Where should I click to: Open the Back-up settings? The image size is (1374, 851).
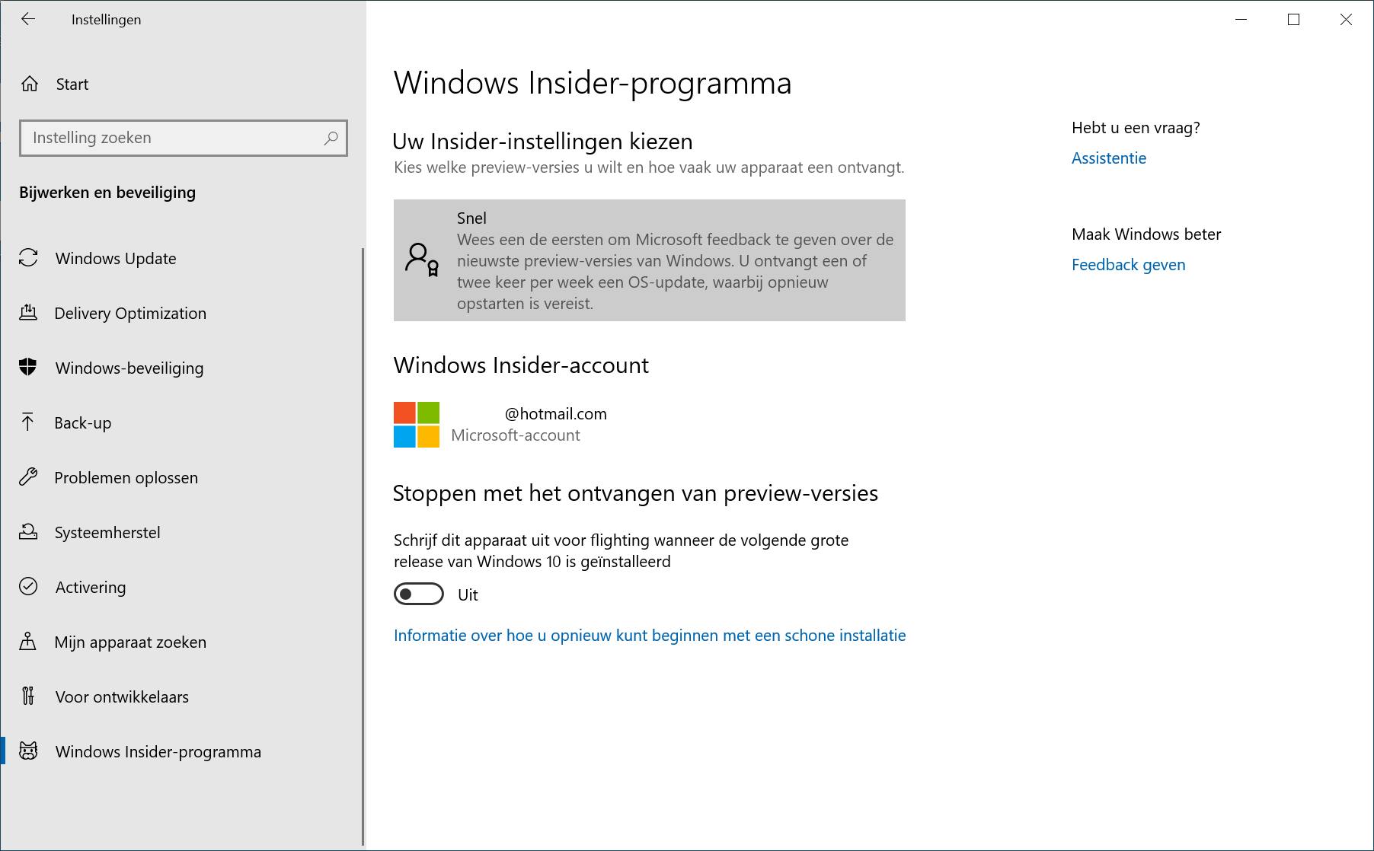(181, 422)
